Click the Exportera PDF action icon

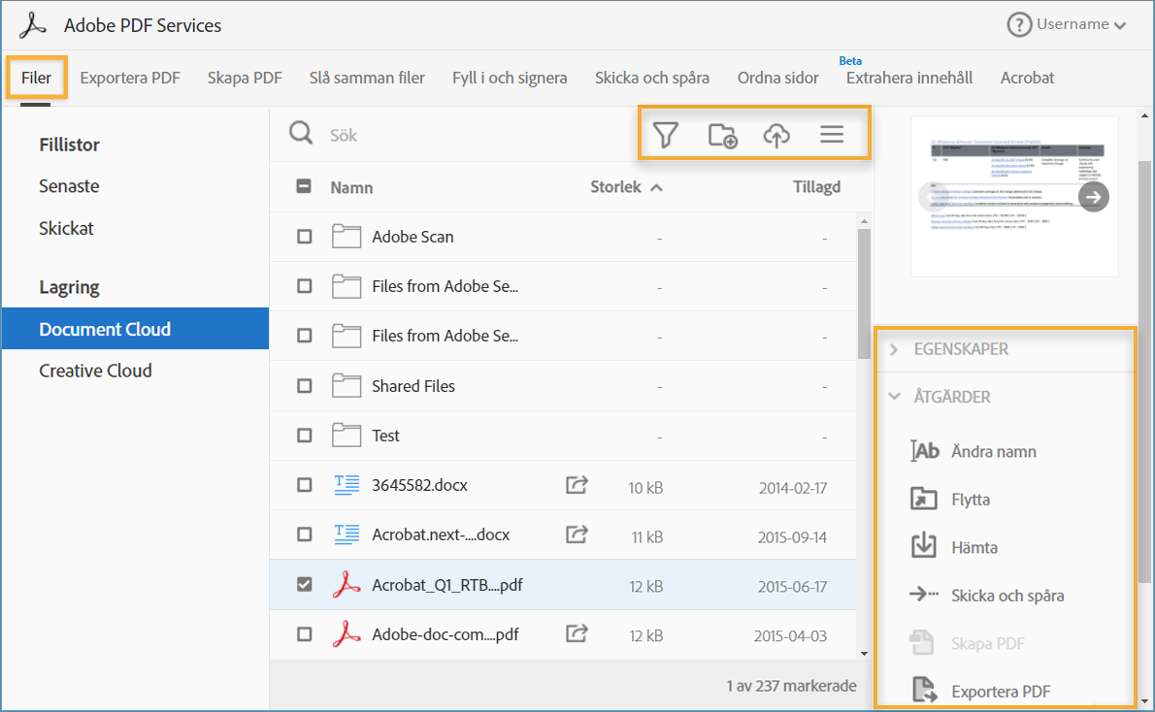pos(924,690)
